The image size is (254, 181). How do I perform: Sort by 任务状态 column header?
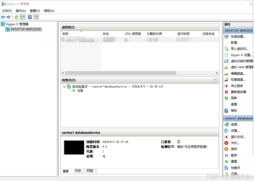coord(210,34)
